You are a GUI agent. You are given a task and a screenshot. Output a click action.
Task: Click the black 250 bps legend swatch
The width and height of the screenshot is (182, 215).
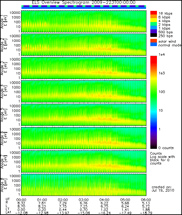tap(154, 35)
